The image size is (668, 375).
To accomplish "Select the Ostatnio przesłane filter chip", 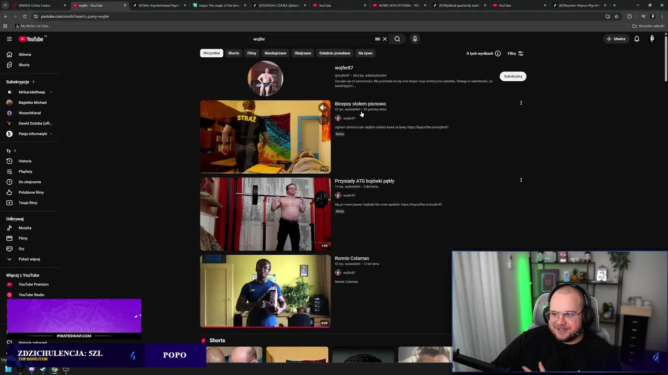I will point(335,53).
